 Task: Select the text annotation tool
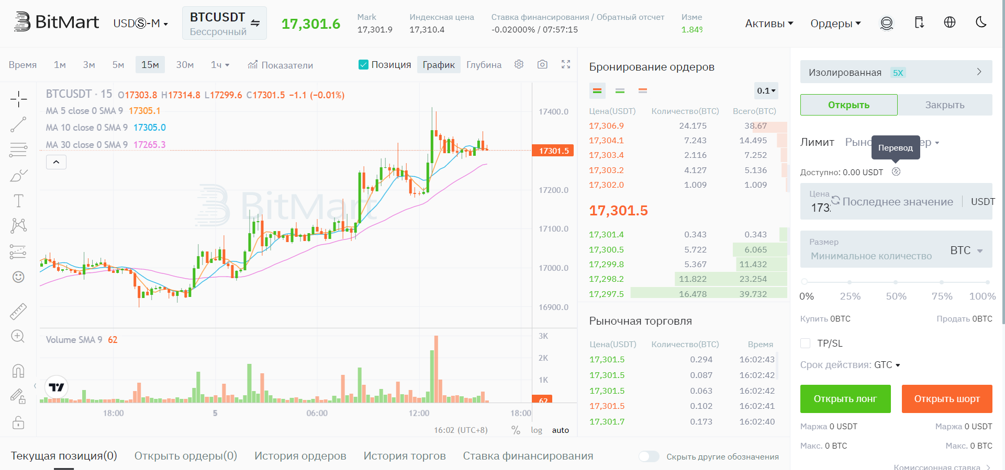pyautogui.click(x=18, y=201)
